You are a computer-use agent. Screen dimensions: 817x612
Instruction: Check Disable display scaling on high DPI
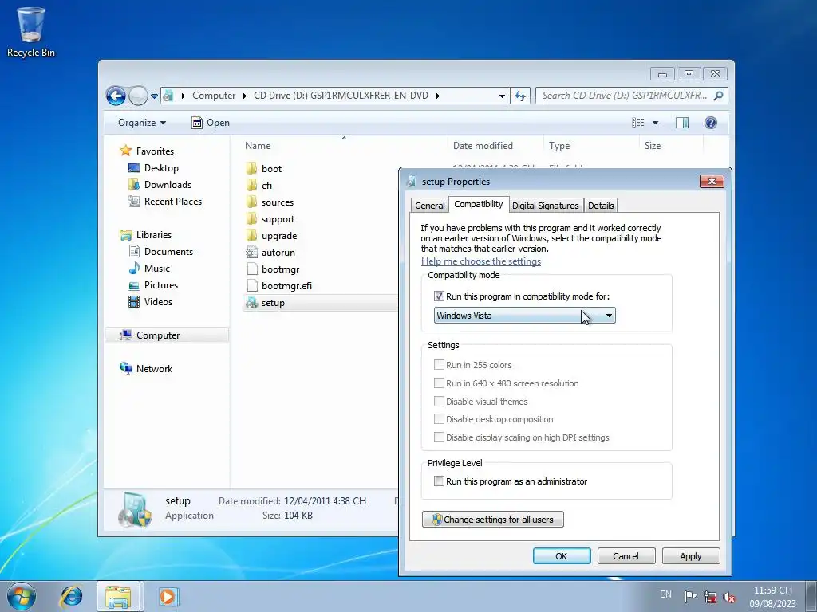point(439,437)
